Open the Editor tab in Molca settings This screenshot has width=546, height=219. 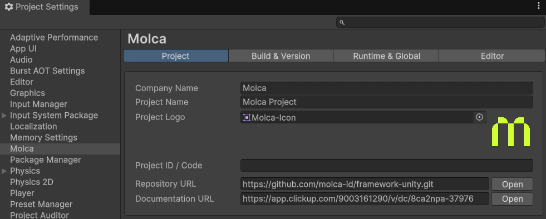[492, 56]
